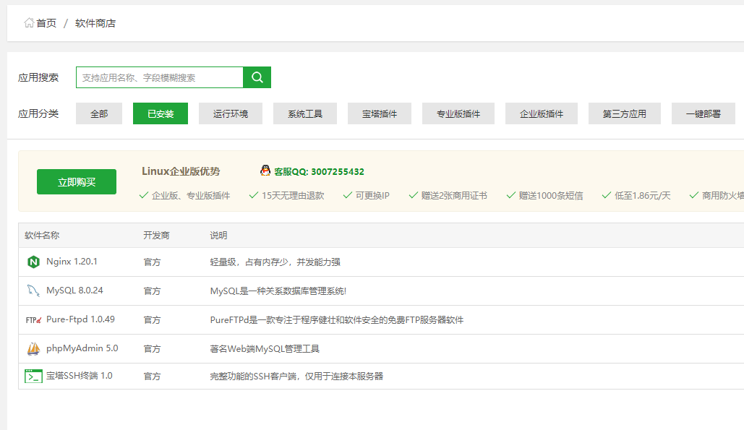Click the QQ penguin customer service icon
This screenshot has height=430, width=744.
[265, 171]
